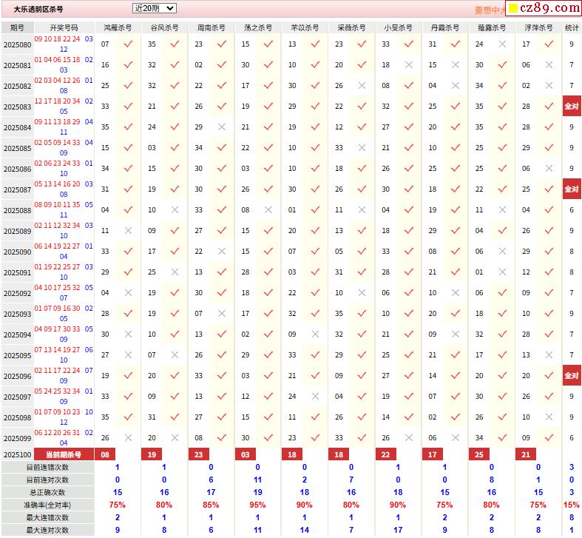The width and height of the screenshot is (582, 538).
Task: Click the X mark in 谷风杀号 for 2025091
Action: 175,272
